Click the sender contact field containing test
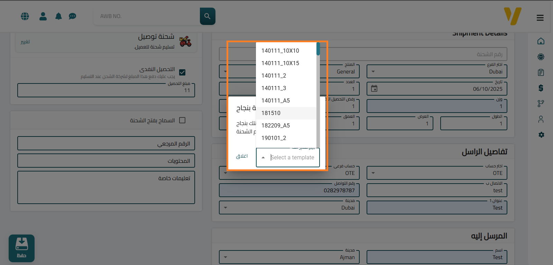The image size is (553, 265). tap(437, 190)
